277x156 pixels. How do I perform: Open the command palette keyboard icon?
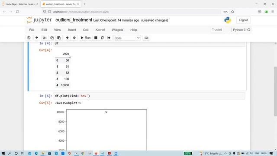146,38
